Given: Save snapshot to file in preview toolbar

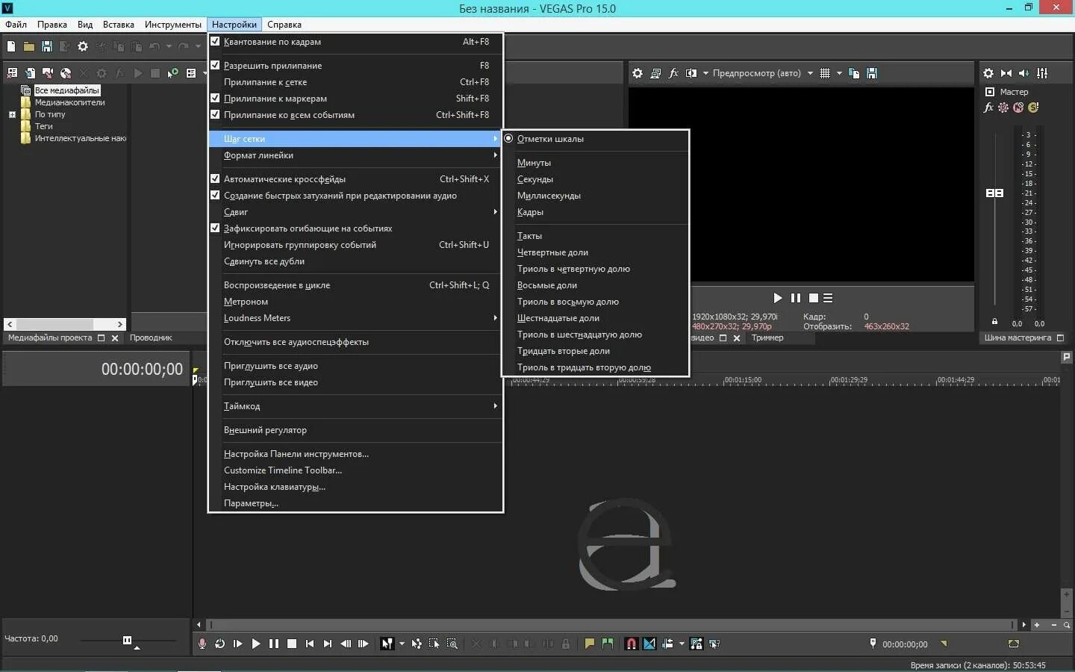Looking at the screenshot, I should [872, 73].
